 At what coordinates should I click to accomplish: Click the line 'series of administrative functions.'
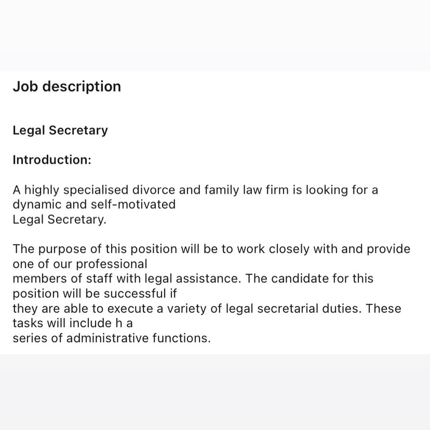tap(112, 338)
